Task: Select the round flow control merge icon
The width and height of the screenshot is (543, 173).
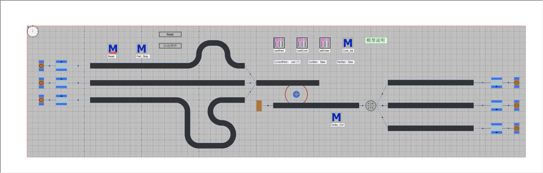Action: [x=371, y=106]
